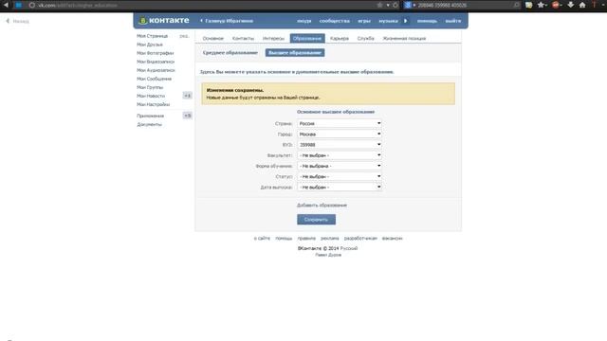The image size is (607, 341).
Task: Select the Образование tab
Action: [307, 38]
